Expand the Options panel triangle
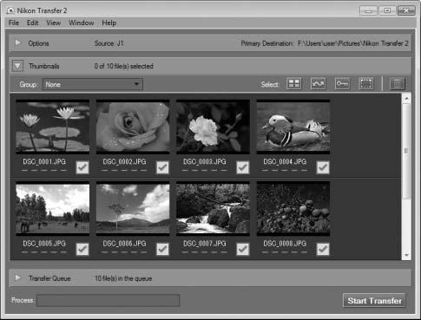The image size is (421, 320). [x=17, y=43]
